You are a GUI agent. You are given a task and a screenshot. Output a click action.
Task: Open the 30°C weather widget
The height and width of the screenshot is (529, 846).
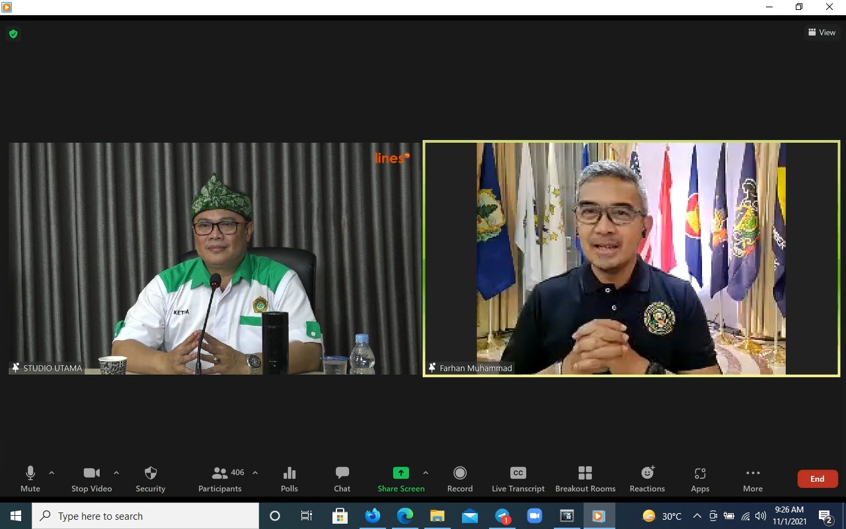pos(662,516)
